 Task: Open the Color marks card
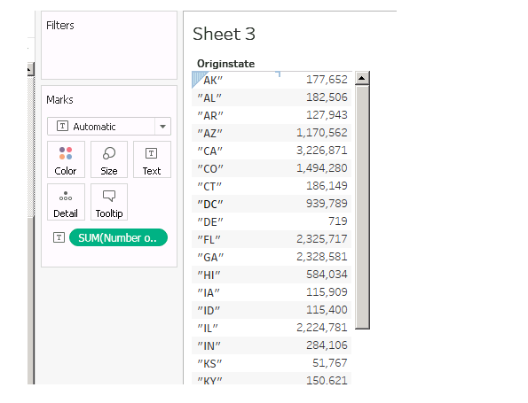(x=66, y=159)
